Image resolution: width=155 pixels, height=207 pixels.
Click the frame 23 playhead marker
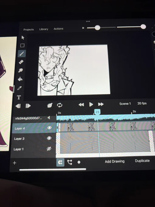tap(97, 112)
